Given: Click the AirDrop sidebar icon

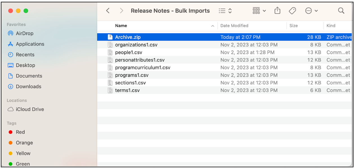Looking at the screenshot, I should coord(10,33).
